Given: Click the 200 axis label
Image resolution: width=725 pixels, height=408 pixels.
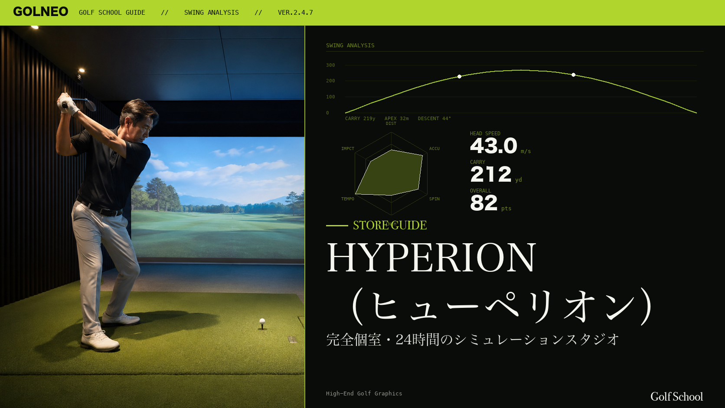Looking at the screenshot, I should coord(330,81).
